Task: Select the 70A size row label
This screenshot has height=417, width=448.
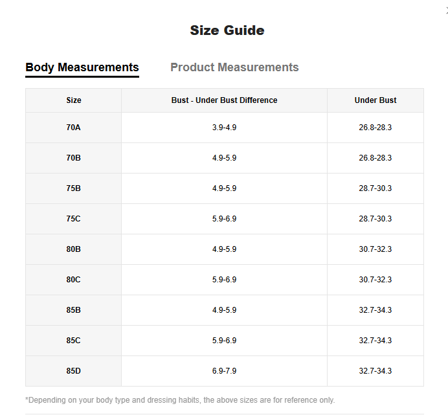Action: click(x=73, y=128)
